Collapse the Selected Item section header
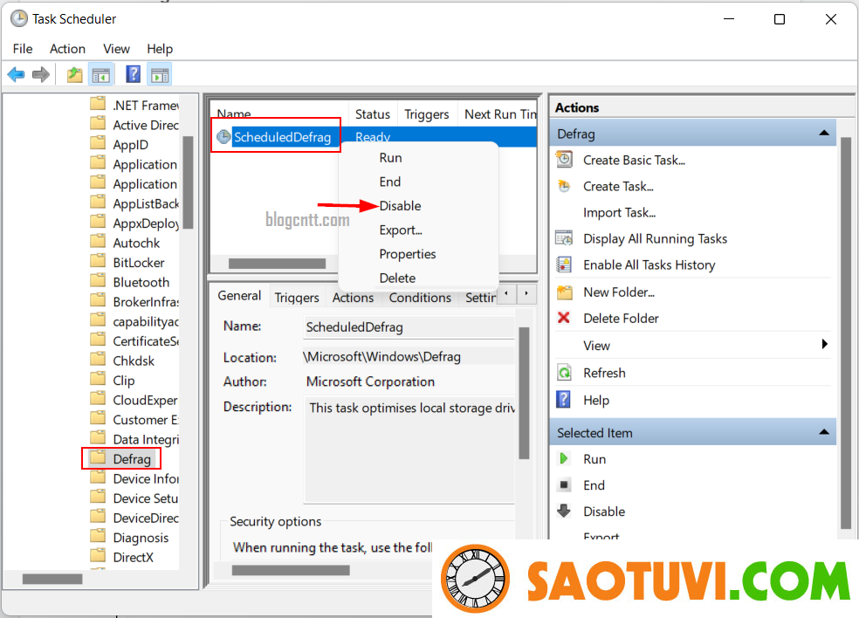Viewport: 859px width, 618px height. pos(823,433)
